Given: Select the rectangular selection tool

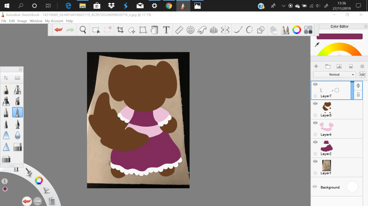Looking at the screenshot, I should 96,30.
